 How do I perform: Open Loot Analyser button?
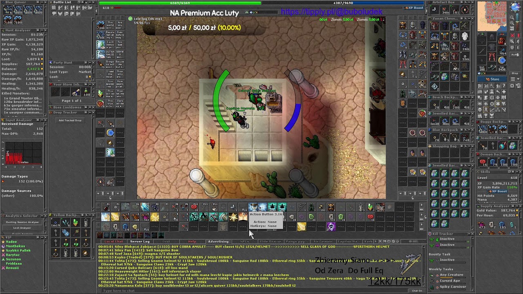tap(22, 228)
